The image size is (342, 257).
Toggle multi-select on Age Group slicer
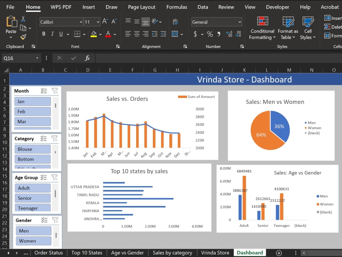44,177
